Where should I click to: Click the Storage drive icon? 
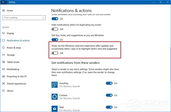tap(3, 55)
